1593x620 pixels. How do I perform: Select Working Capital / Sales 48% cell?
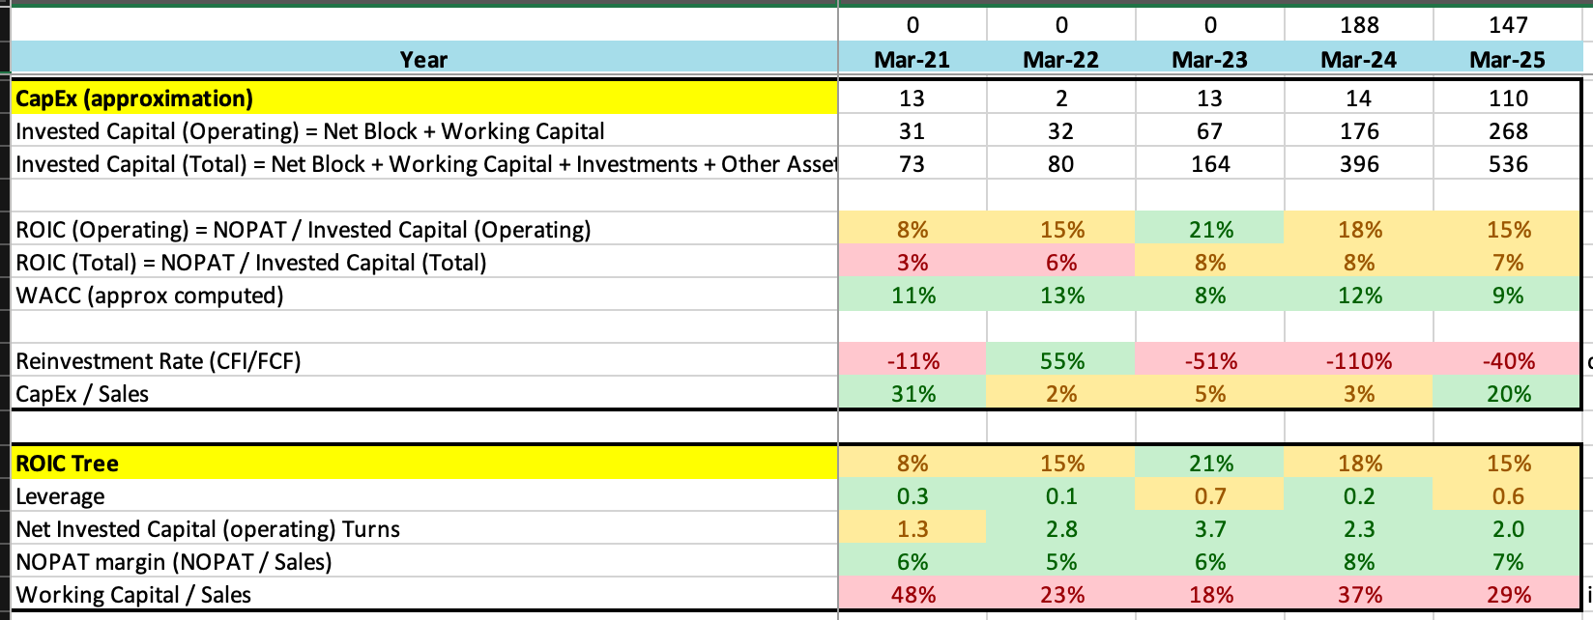click(x=912, y=595)
